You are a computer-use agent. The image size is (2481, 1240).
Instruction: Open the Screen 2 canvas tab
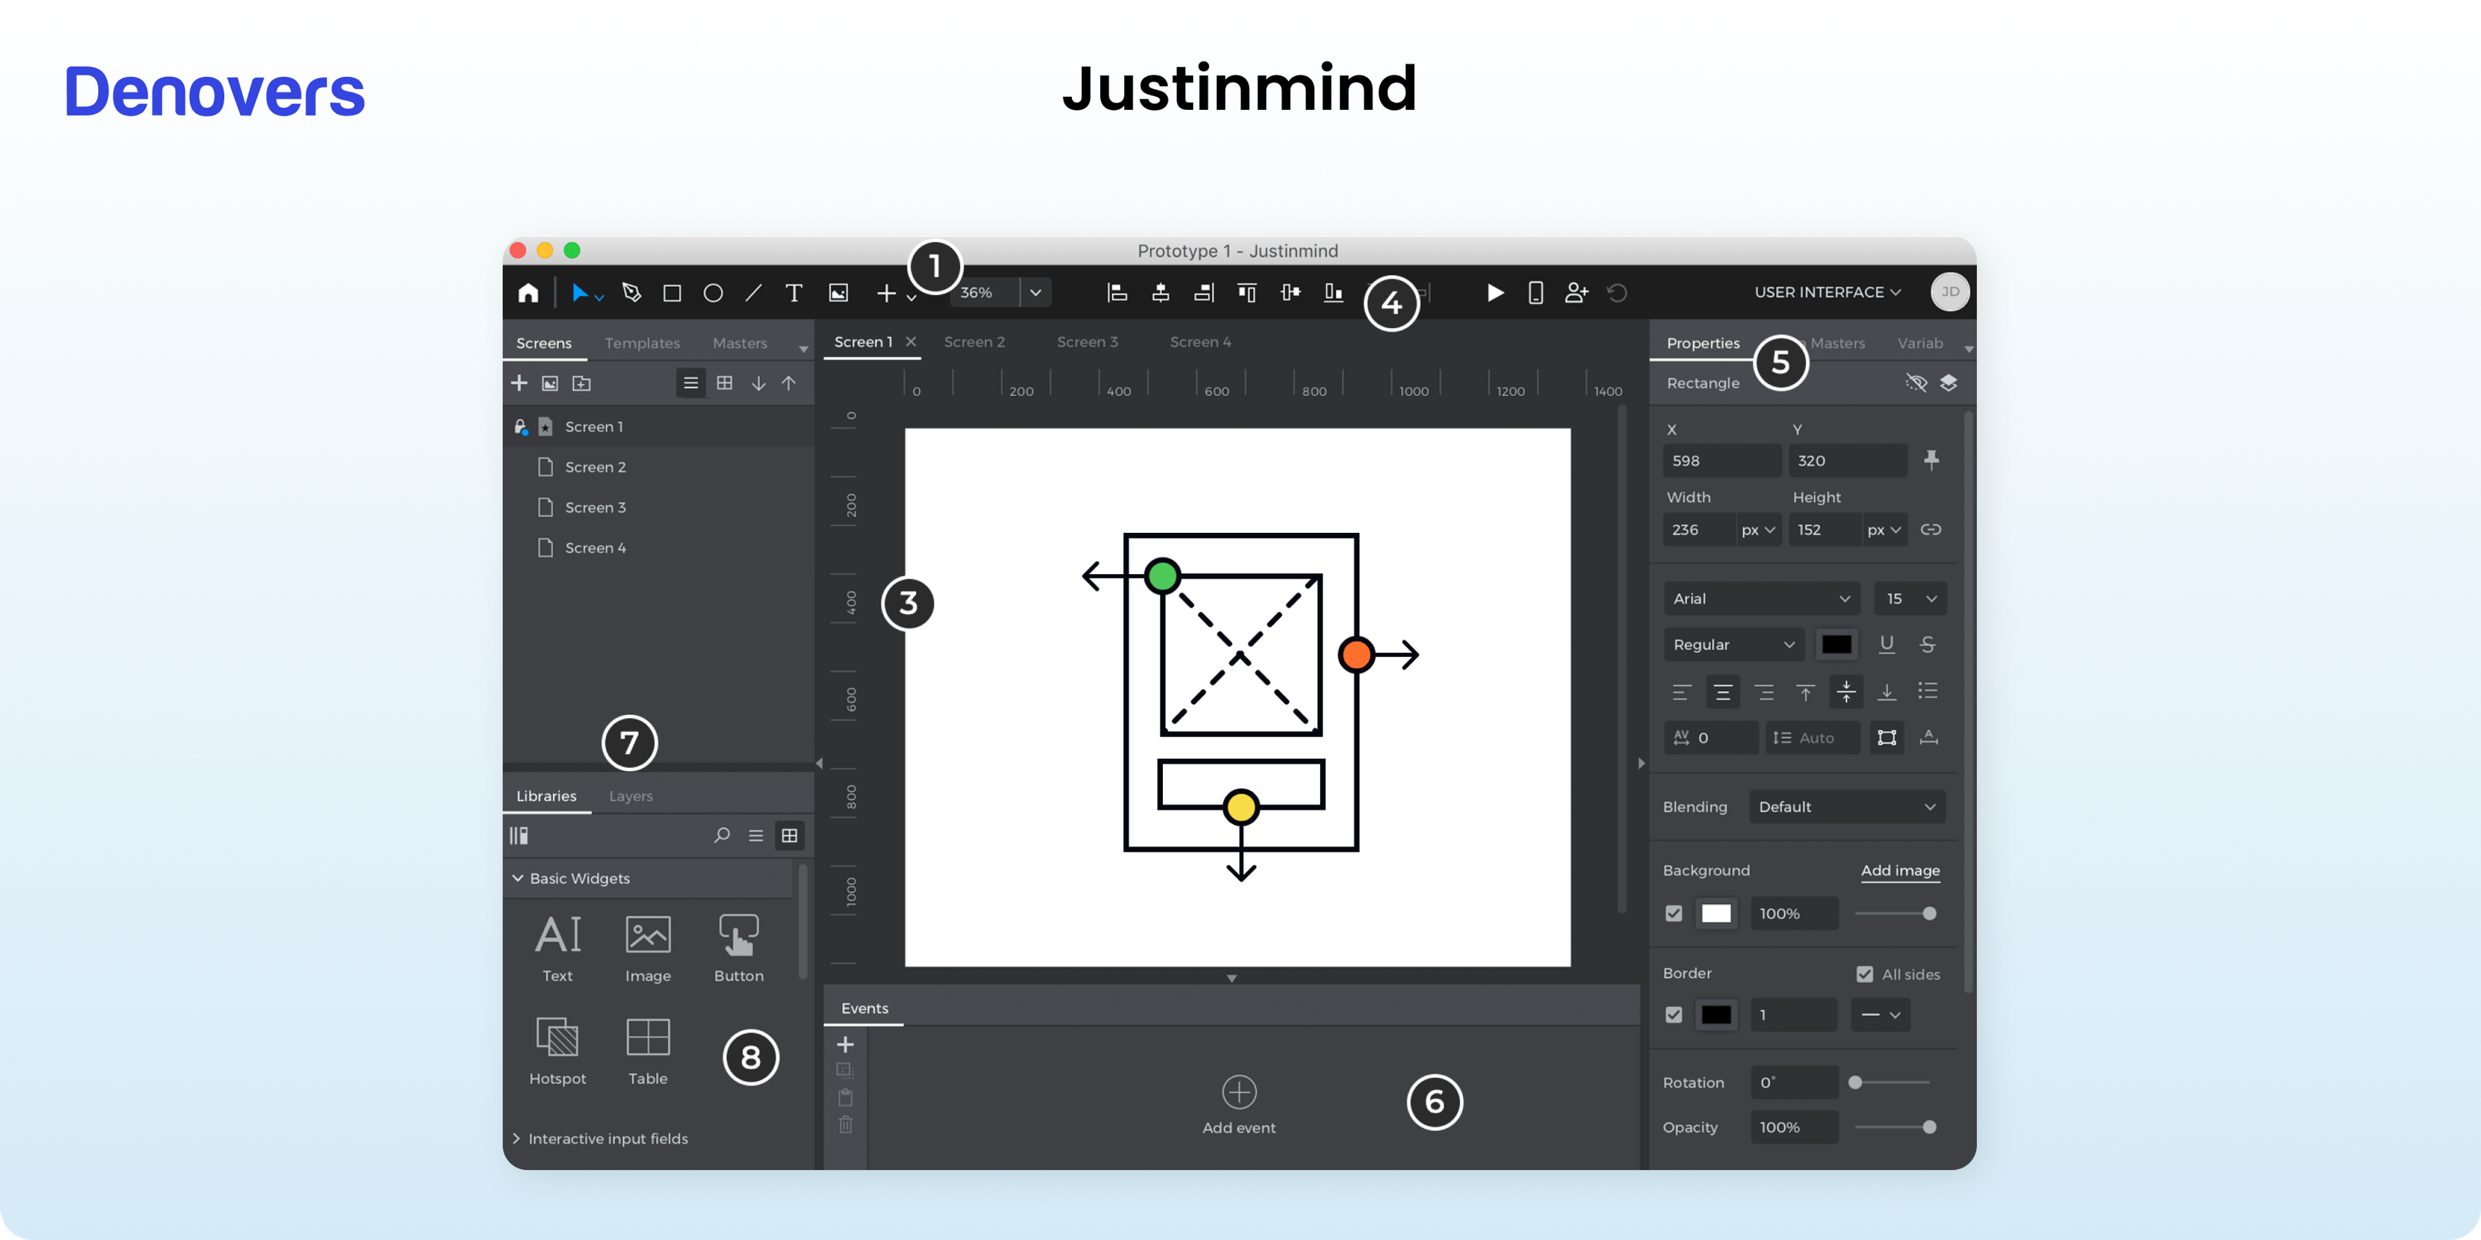point(974,342)
